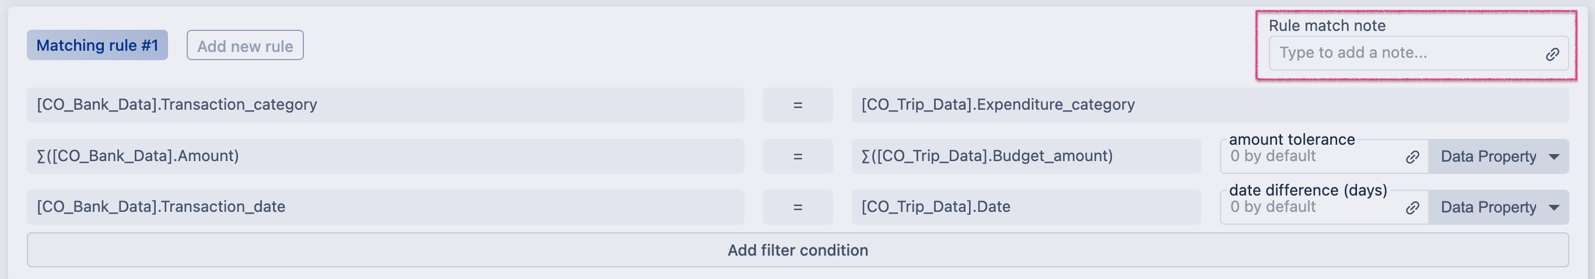Select the sum of CO_Trip_Data Budget_amount field
The height and width of the screenshot is (279, 1595).
click(1026, 156)
